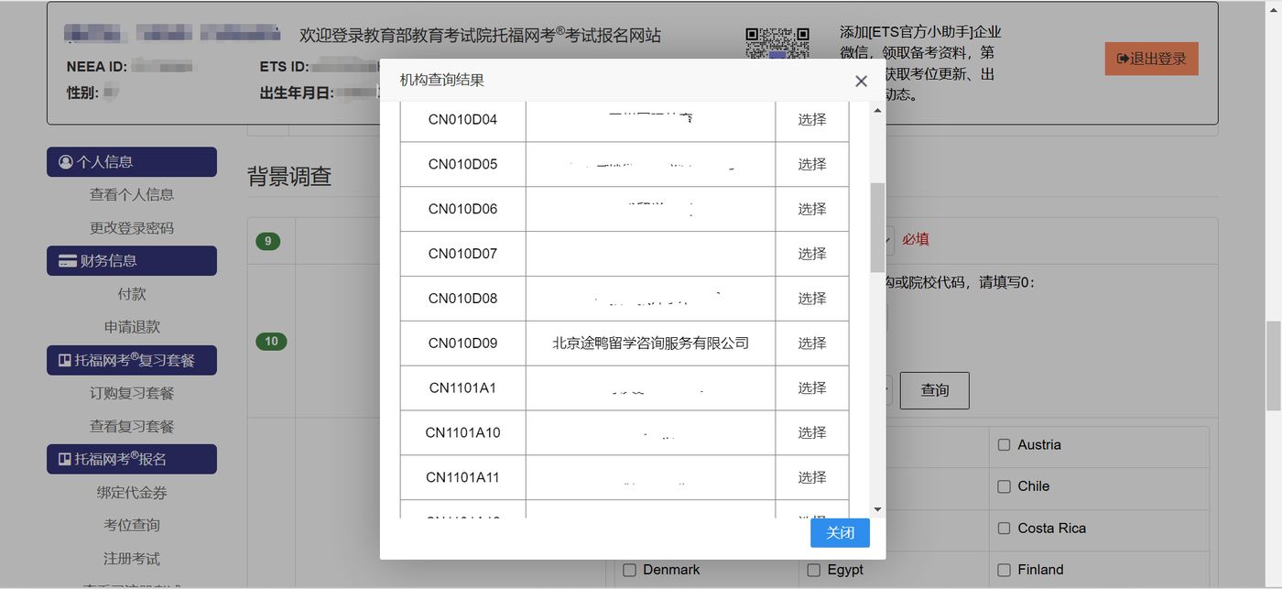Choose 选择 for the CN010D06 row
Viewport: 1282px width, 589px height.
[812, 209]
